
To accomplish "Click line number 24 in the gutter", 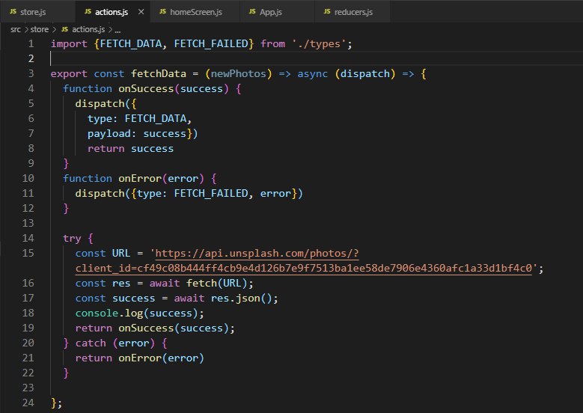I will (x=28, y=403).
